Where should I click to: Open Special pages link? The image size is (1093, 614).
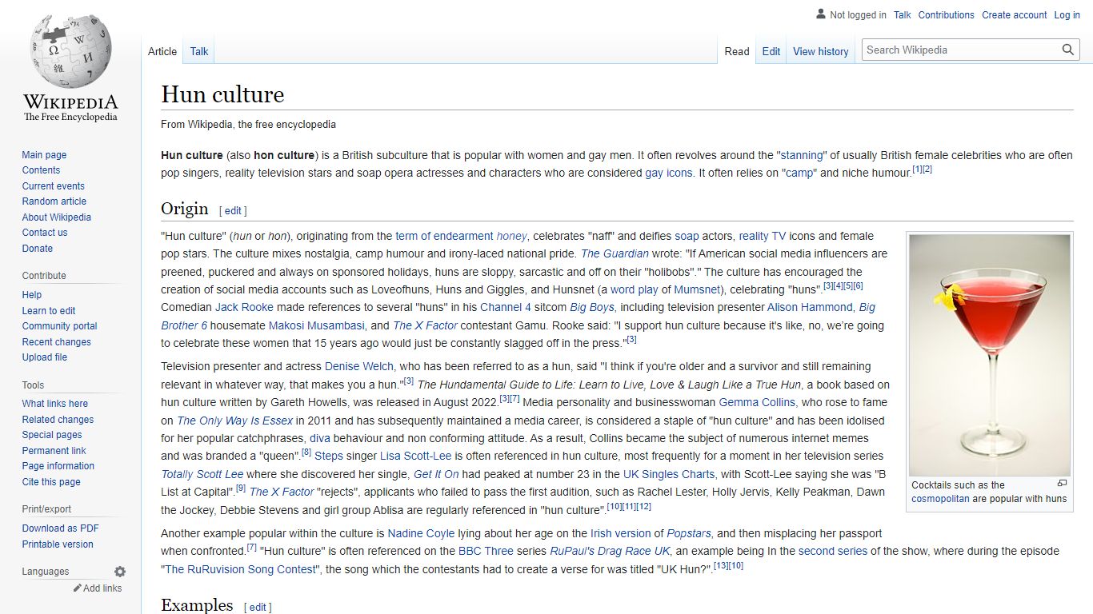pos(52,435)
